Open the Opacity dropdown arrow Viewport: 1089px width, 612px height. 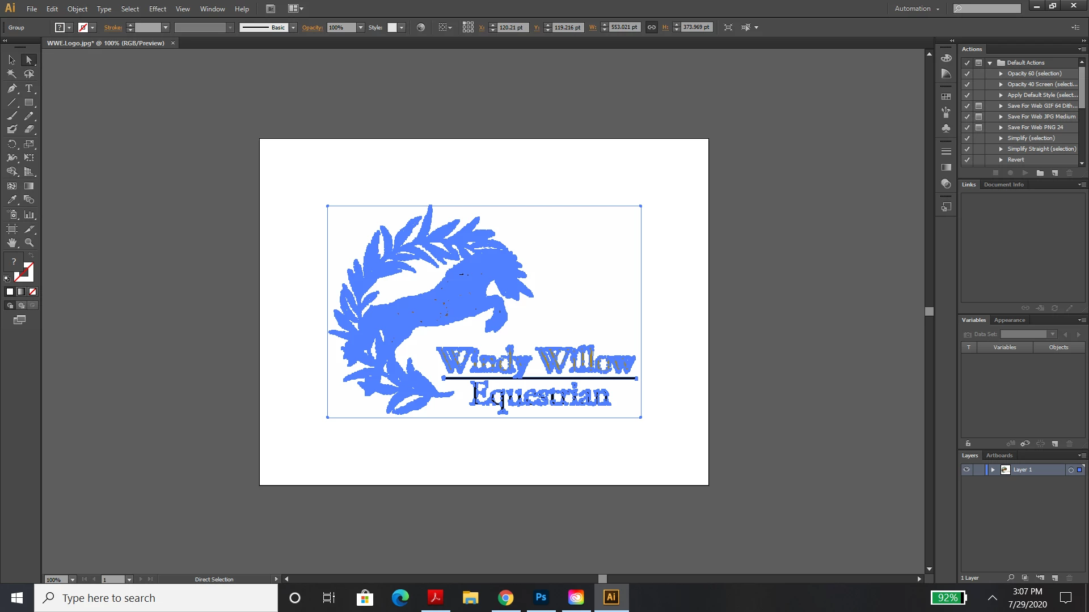pos(361,27)
